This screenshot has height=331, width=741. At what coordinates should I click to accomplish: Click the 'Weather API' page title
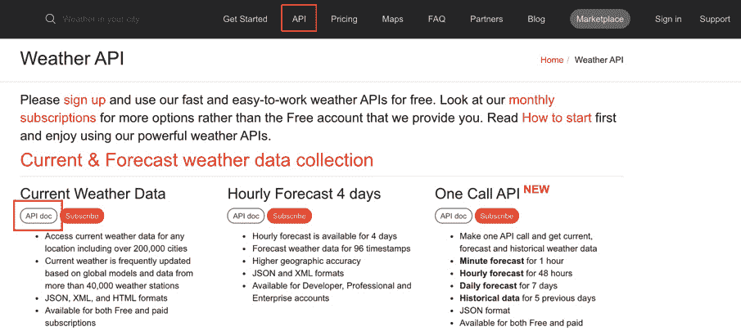pyautogui.click(x=72, y=60)
